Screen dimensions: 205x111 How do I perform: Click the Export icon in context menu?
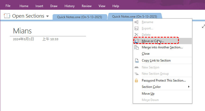[136, 28]
